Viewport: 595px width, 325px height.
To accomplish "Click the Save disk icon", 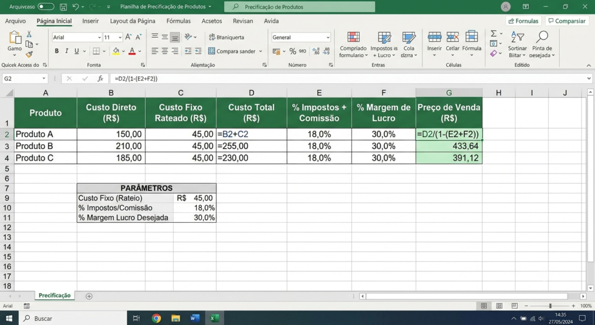I will (63, 6).
